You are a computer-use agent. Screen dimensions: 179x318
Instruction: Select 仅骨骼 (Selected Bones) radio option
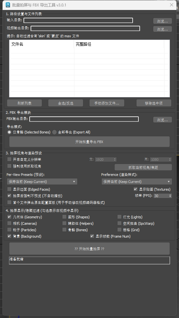(9, 132)
